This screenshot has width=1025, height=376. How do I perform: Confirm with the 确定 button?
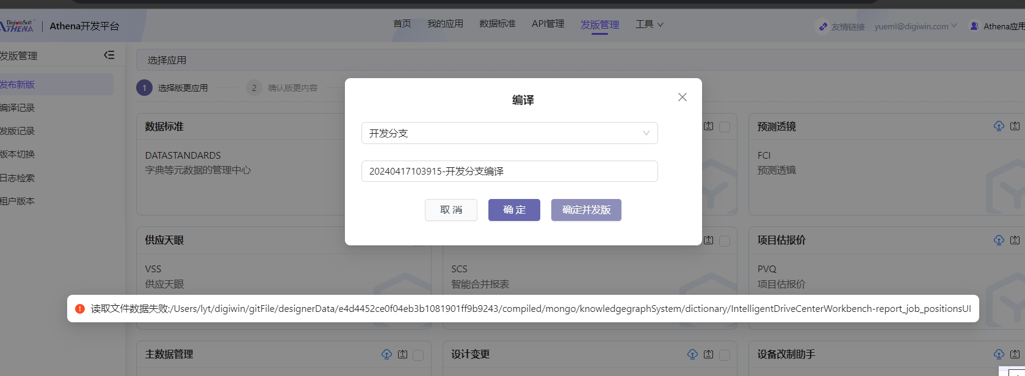click(514, 210)
